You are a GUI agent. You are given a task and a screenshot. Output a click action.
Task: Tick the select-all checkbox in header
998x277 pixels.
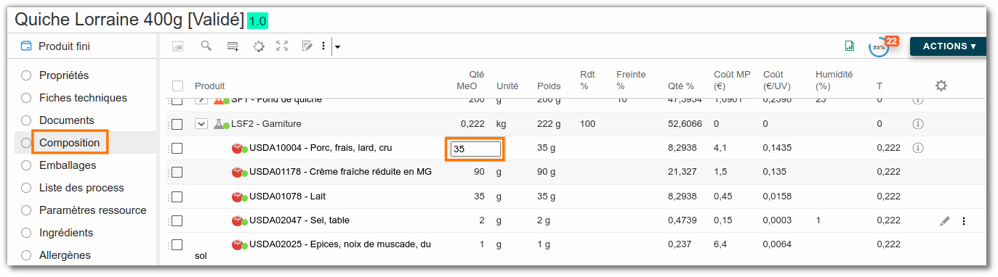click(177, 86)
